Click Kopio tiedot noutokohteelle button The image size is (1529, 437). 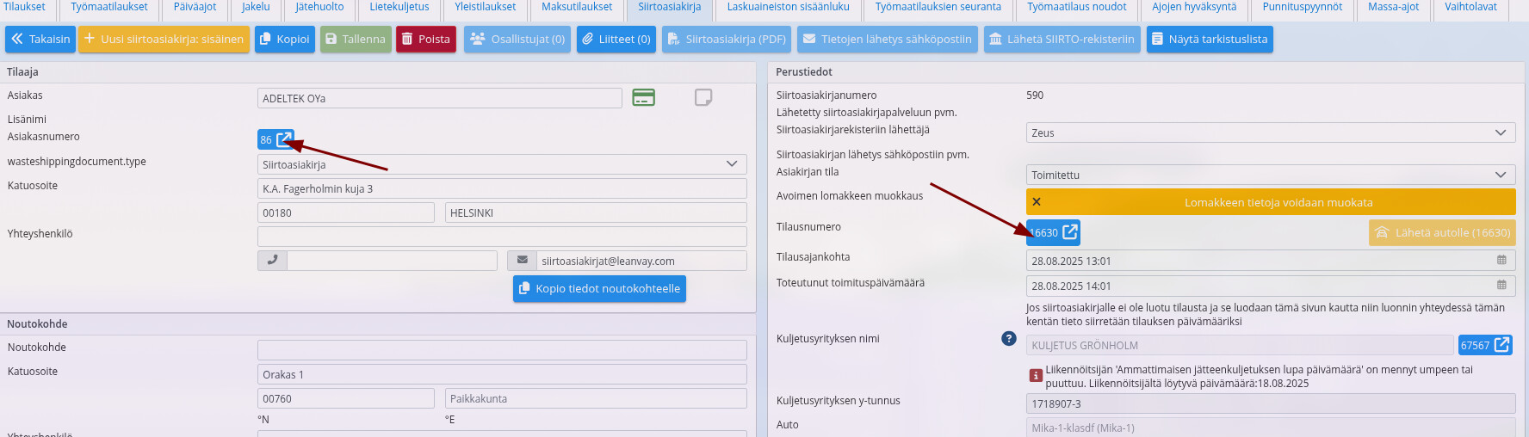click(x=599, y=289)
